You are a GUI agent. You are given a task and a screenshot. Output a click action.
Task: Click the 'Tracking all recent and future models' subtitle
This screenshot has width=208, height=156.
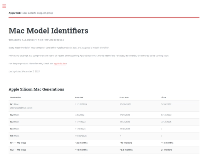click(x=36, y=40)
